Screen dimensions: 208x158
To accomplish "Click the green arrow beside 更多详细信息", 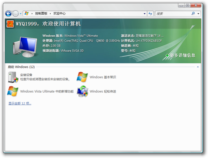I will click(x=167, y=55).
